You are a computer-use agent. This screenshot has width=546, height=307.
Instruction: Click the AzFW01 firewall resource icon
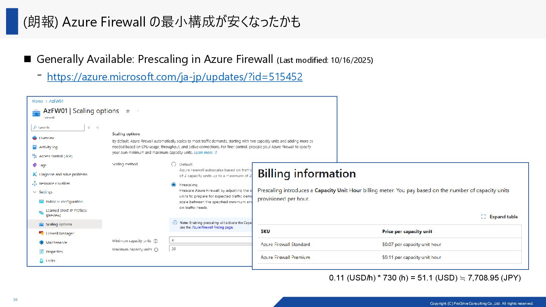pyautogui.click(x=36, y=113)
